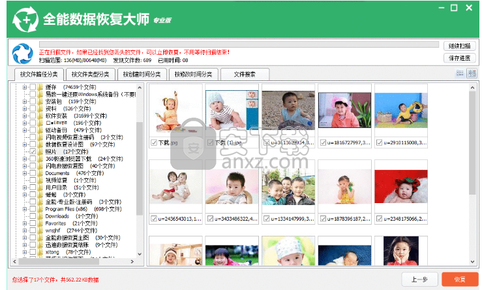482x290 pixels.
Task: Click folder icon of 用户目录 row
Action: (x=40, y=187)
